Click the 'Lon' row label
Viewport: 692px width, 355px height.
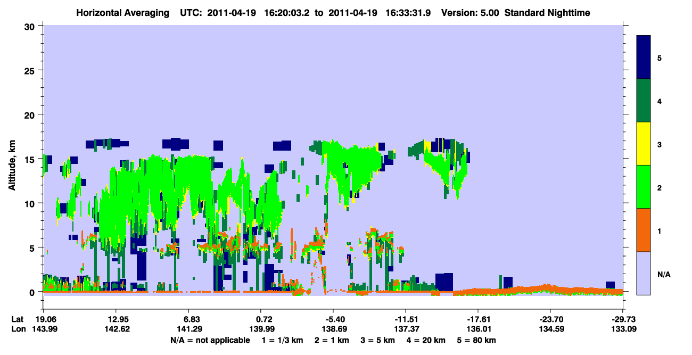(18, 329)
